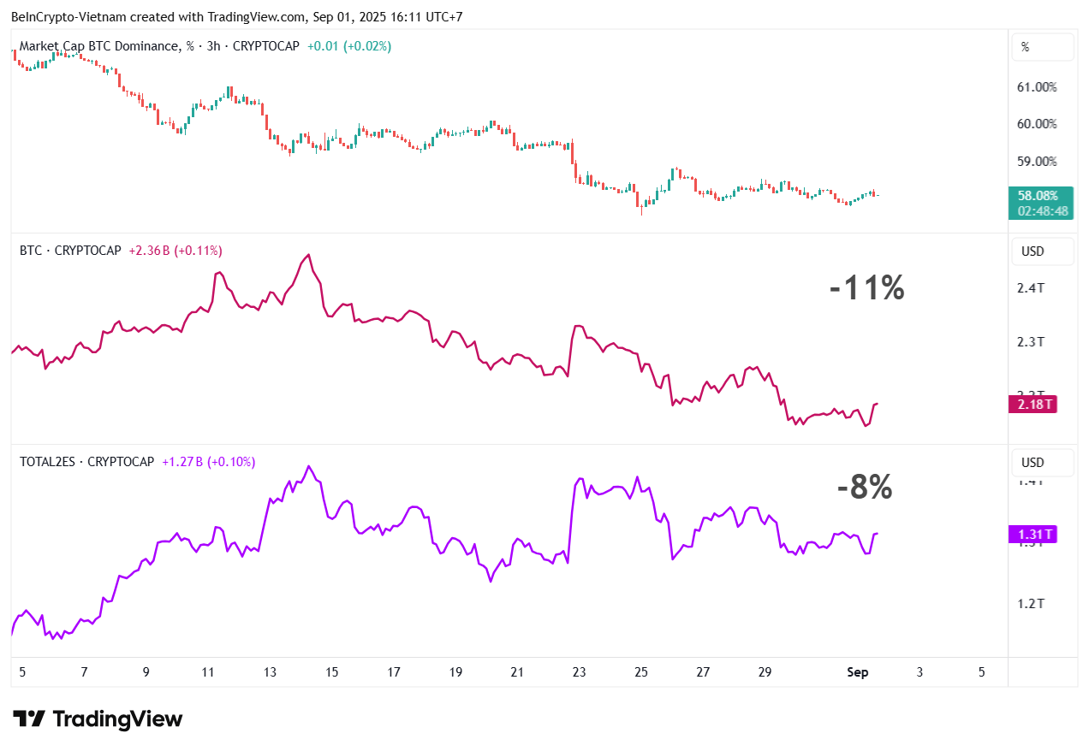Click the 13 date label on the time axis
1089x751 pixels.
[270, 672]
